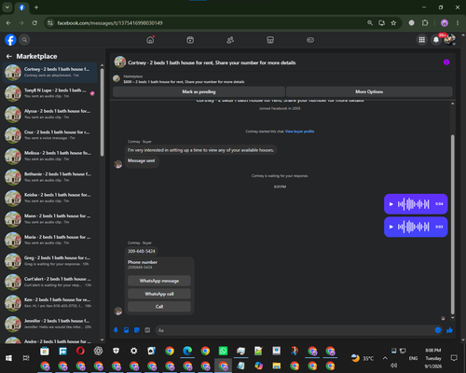
Task: Open the Windows Start menu
Action: click(8, 358)
